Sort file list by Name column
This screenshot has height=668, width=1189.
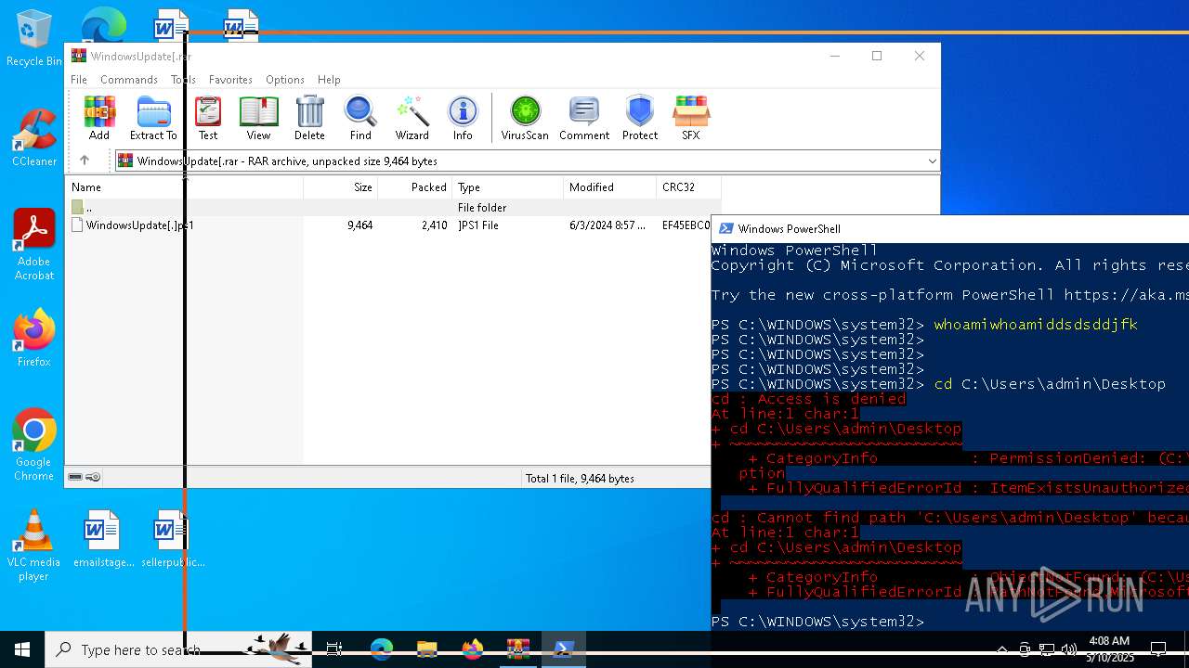(x=184, y=187)
